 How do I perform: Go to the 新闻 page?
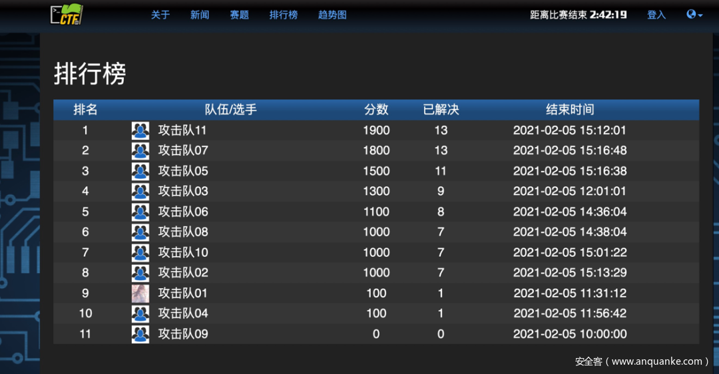pos(200,15)
